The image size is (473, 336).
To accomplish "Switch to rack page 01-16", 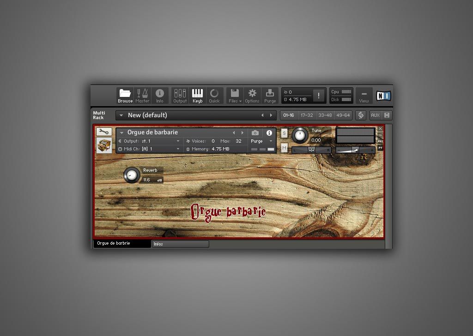I will click(x=289, y=115).
